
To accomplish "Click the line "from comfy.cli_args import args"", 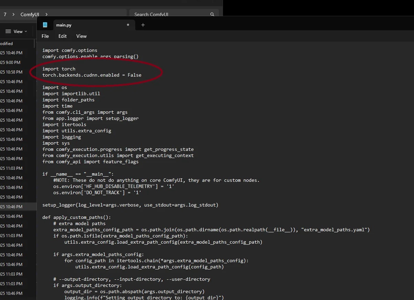I will 85,112.
